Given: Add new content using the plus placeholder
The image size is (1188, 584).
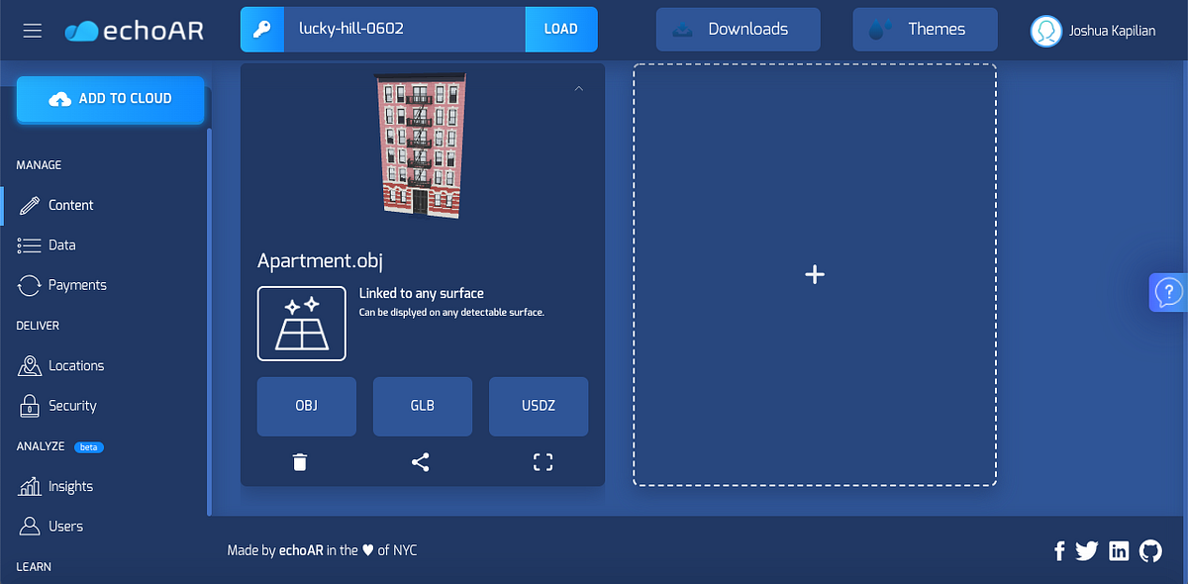Looking at the screenshot, I should 814,274.
